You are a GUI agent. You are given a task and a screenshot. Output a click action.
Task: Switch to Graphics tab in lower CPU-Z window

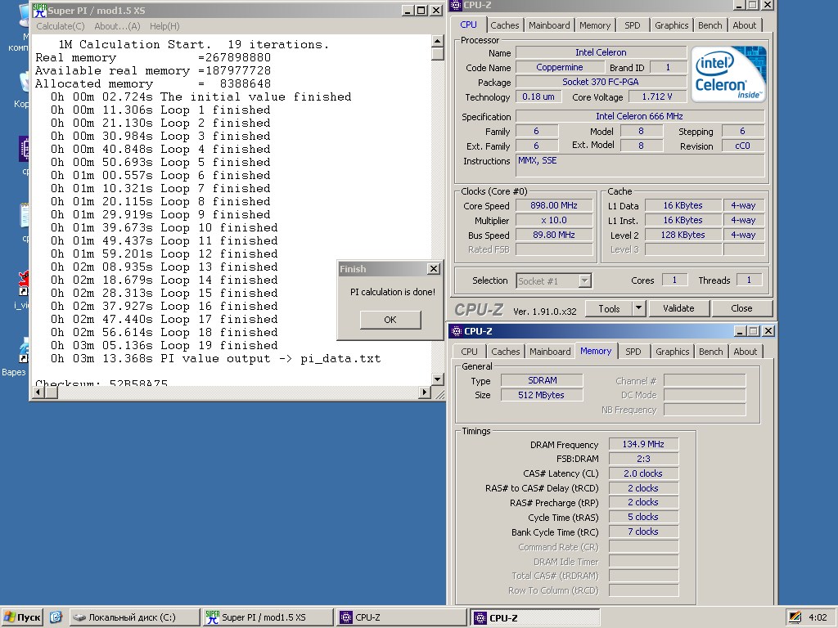(x=673, y=352)
